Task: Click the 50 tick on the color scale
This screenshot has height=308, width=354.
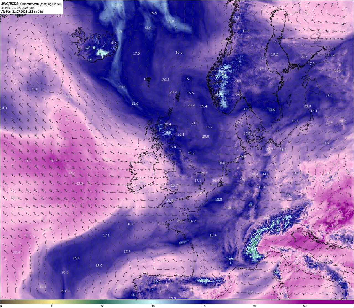Action: (x=305, y=306)
